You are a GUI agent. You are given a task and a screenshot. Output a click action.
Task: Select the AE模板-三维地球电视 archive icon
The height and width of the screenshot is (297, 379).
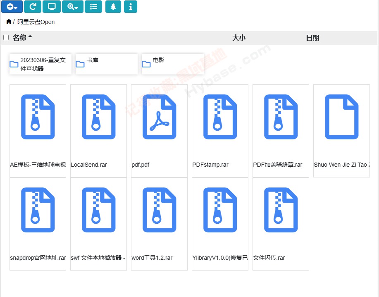tap(38, 117)
